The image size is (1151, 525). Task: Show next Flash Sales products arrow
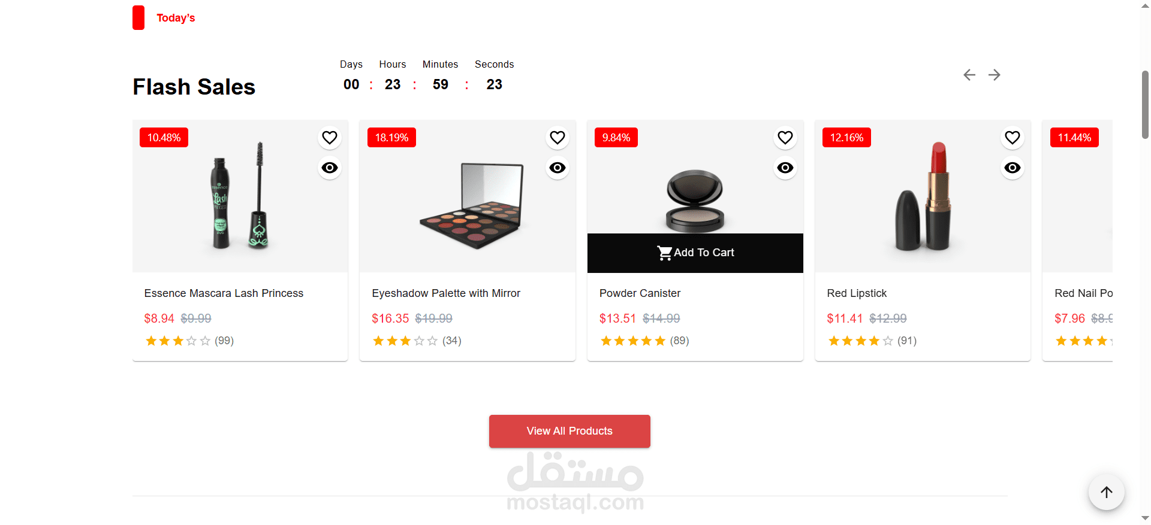(995, 75)
